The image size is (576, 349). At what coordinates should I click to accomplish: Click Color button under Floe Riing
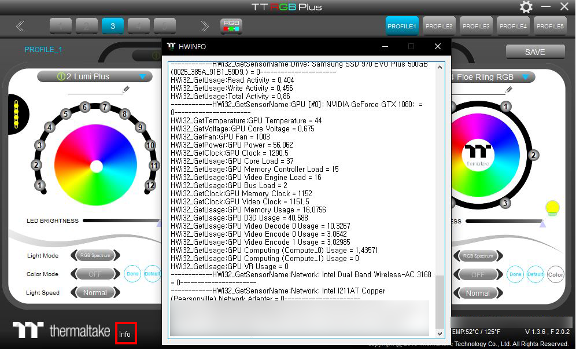[x=556, y=274]
